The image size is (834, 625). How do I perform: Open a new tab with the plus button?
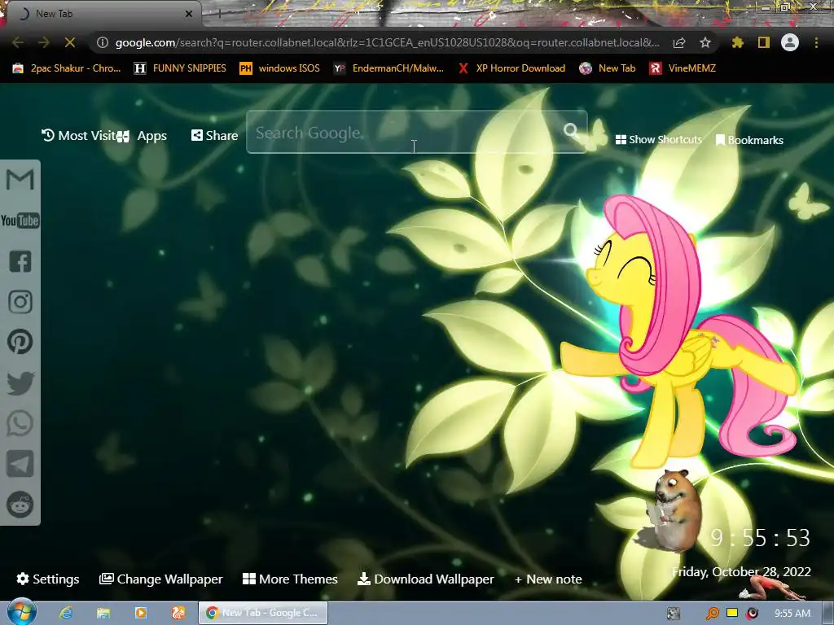point(219,14)
